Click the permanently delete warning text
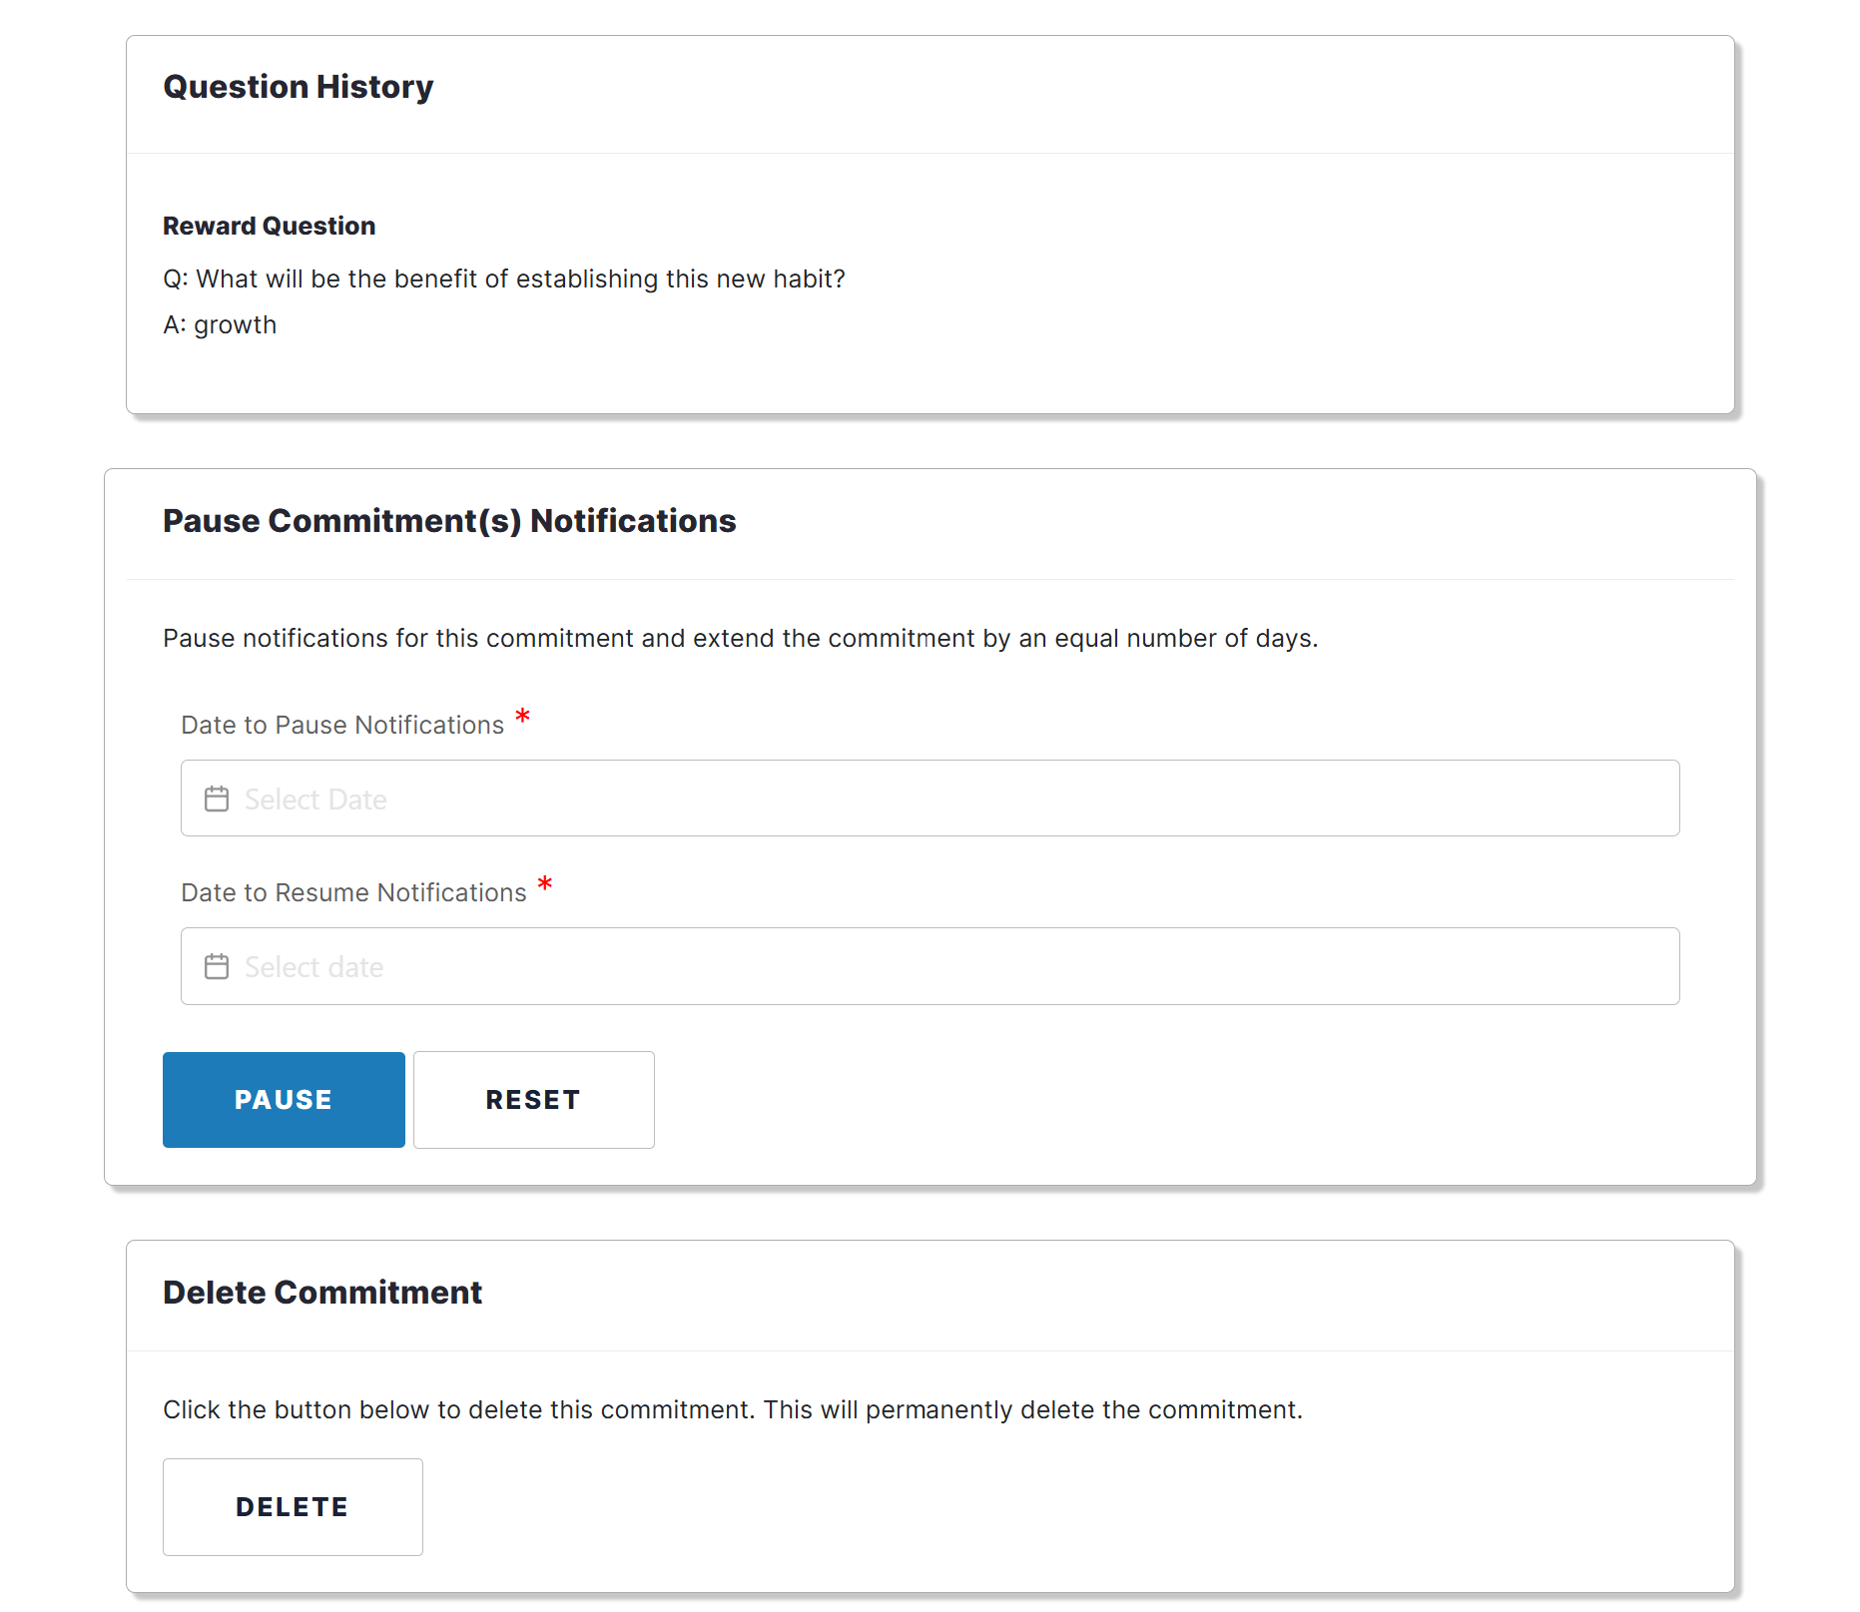The height and width of the screenshot is (1612, 1860). tap(733, 1409)
